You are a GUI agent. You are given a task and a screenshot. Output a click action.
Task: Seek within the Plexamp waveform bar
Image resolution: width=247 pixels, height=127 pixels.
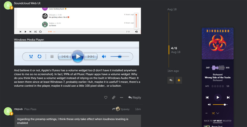tap(218, 68)
